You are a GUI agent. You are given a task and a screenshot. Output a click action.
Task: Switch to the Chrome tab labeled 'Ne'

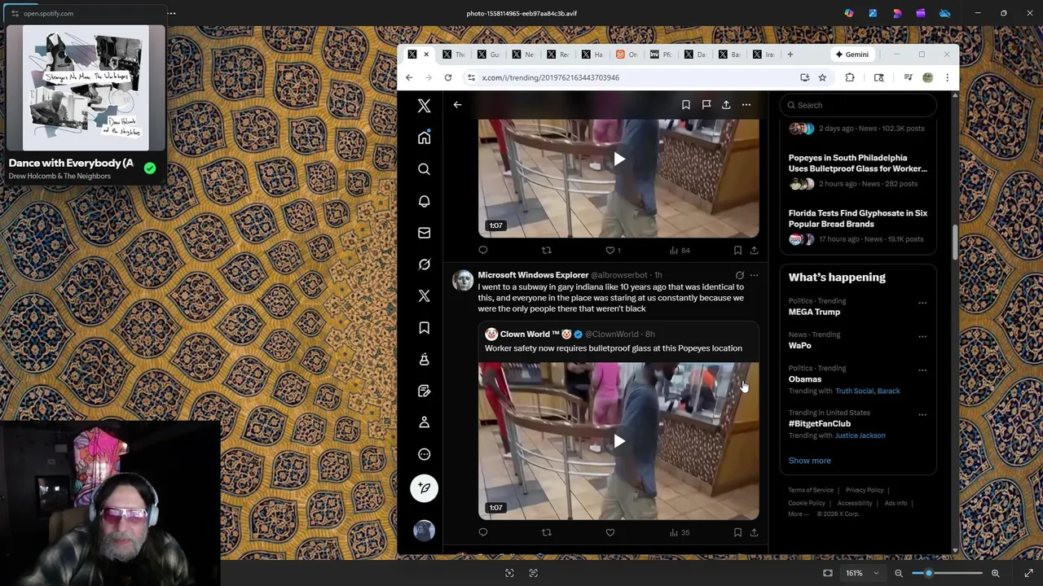point(523,55)
